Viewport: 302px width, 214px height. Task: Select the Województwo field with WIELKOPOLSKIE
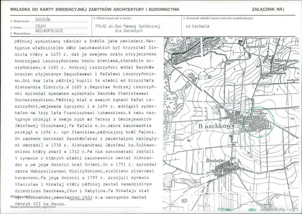click(49, 32)
